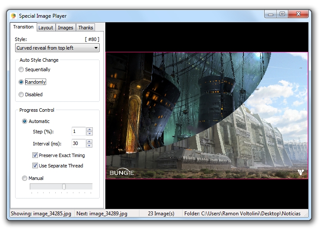Increase Step (%) with up arrow

point(89,129)
